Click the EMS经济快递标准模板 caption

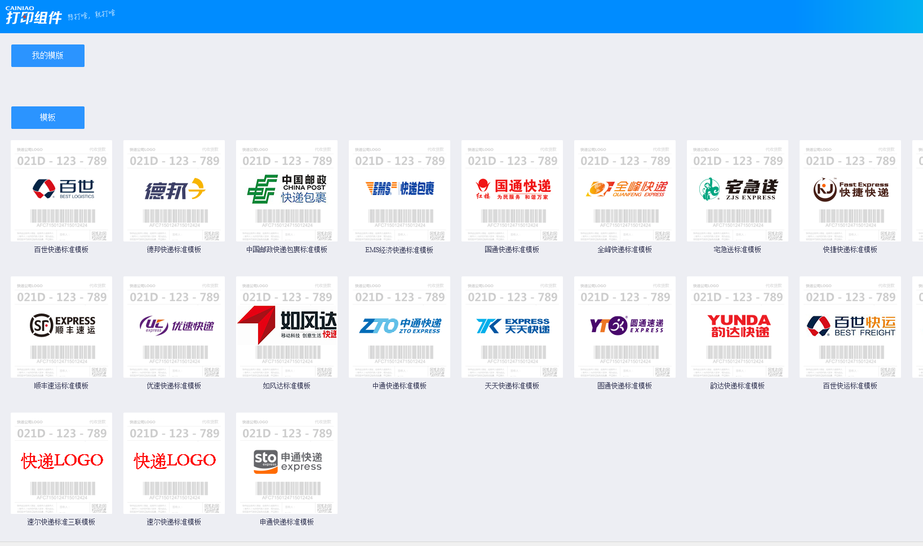click(x=400, y=250)
